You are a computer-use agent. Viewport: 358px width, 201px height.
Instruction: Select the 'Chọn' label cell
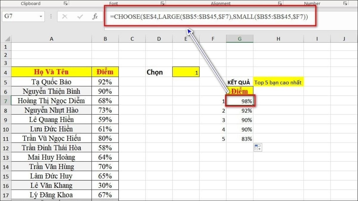(x=159, y=72)
